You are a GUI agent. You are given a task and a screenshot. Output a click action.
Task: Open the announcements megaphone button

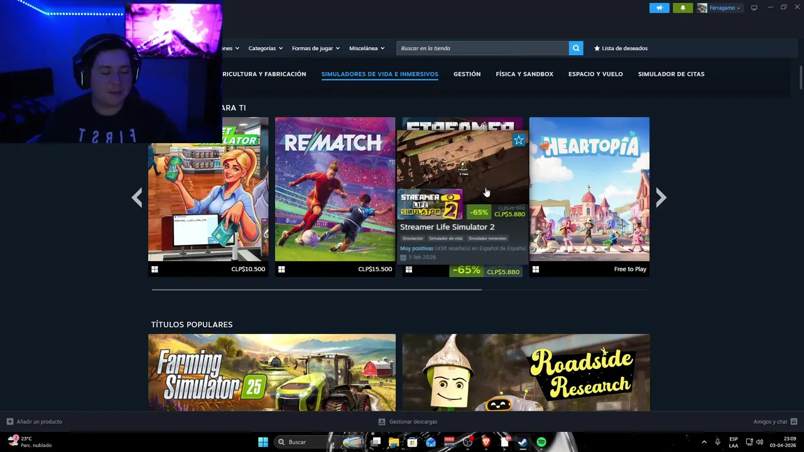point(659,8)
